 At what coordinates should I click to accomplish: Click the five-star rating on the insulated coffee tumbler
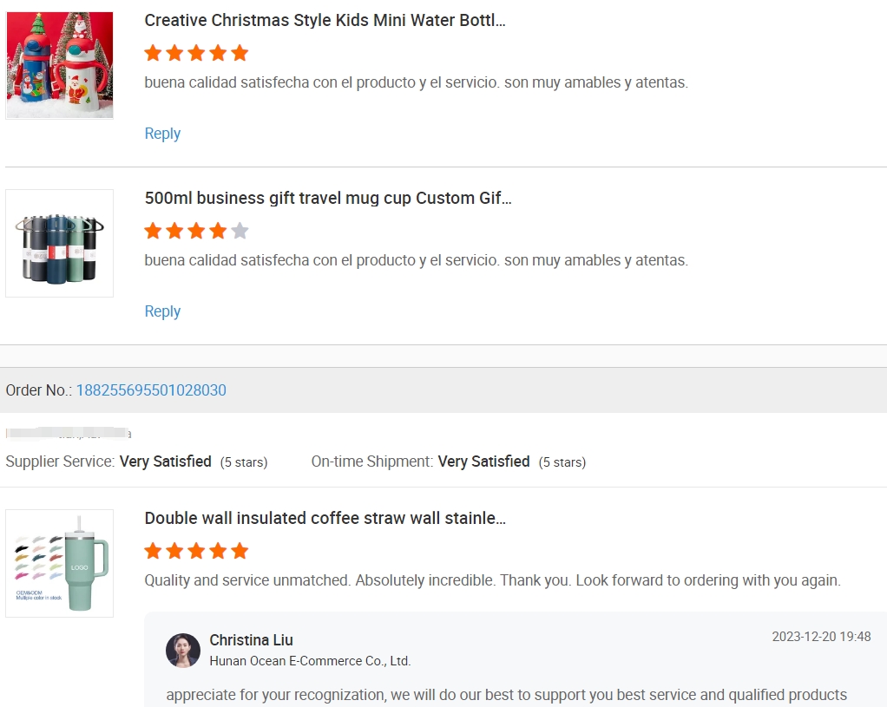(196, 551)
